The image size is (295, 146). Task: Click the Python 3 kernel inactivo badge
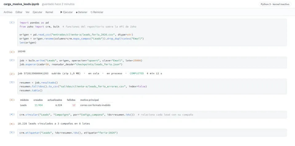(x=275, y=4)
